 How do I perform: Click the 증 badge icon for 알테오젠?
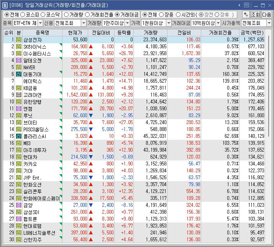tap(19, 61)
